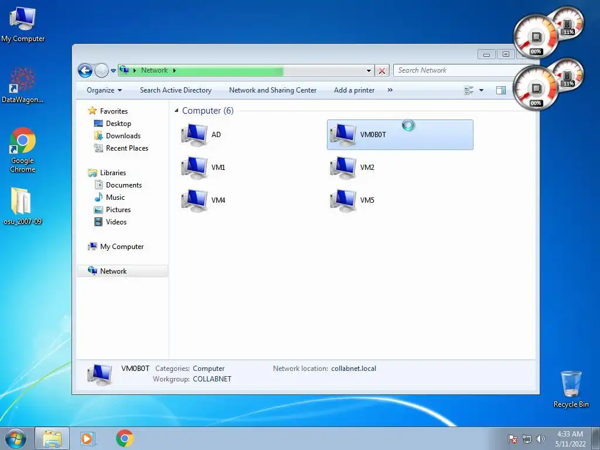The width and height of the screenshot is (600, 450).
Task: Open Downloads under Favorites
Action: click(x=123, y=136)
